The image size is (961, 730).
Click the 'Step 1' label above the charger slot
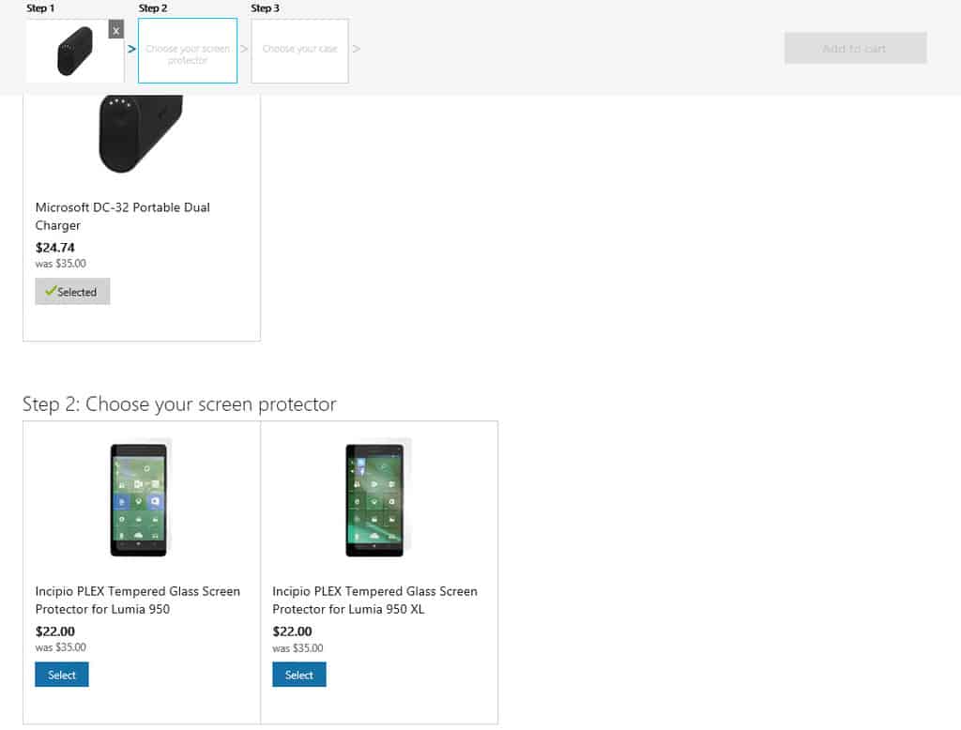[40, 8]
